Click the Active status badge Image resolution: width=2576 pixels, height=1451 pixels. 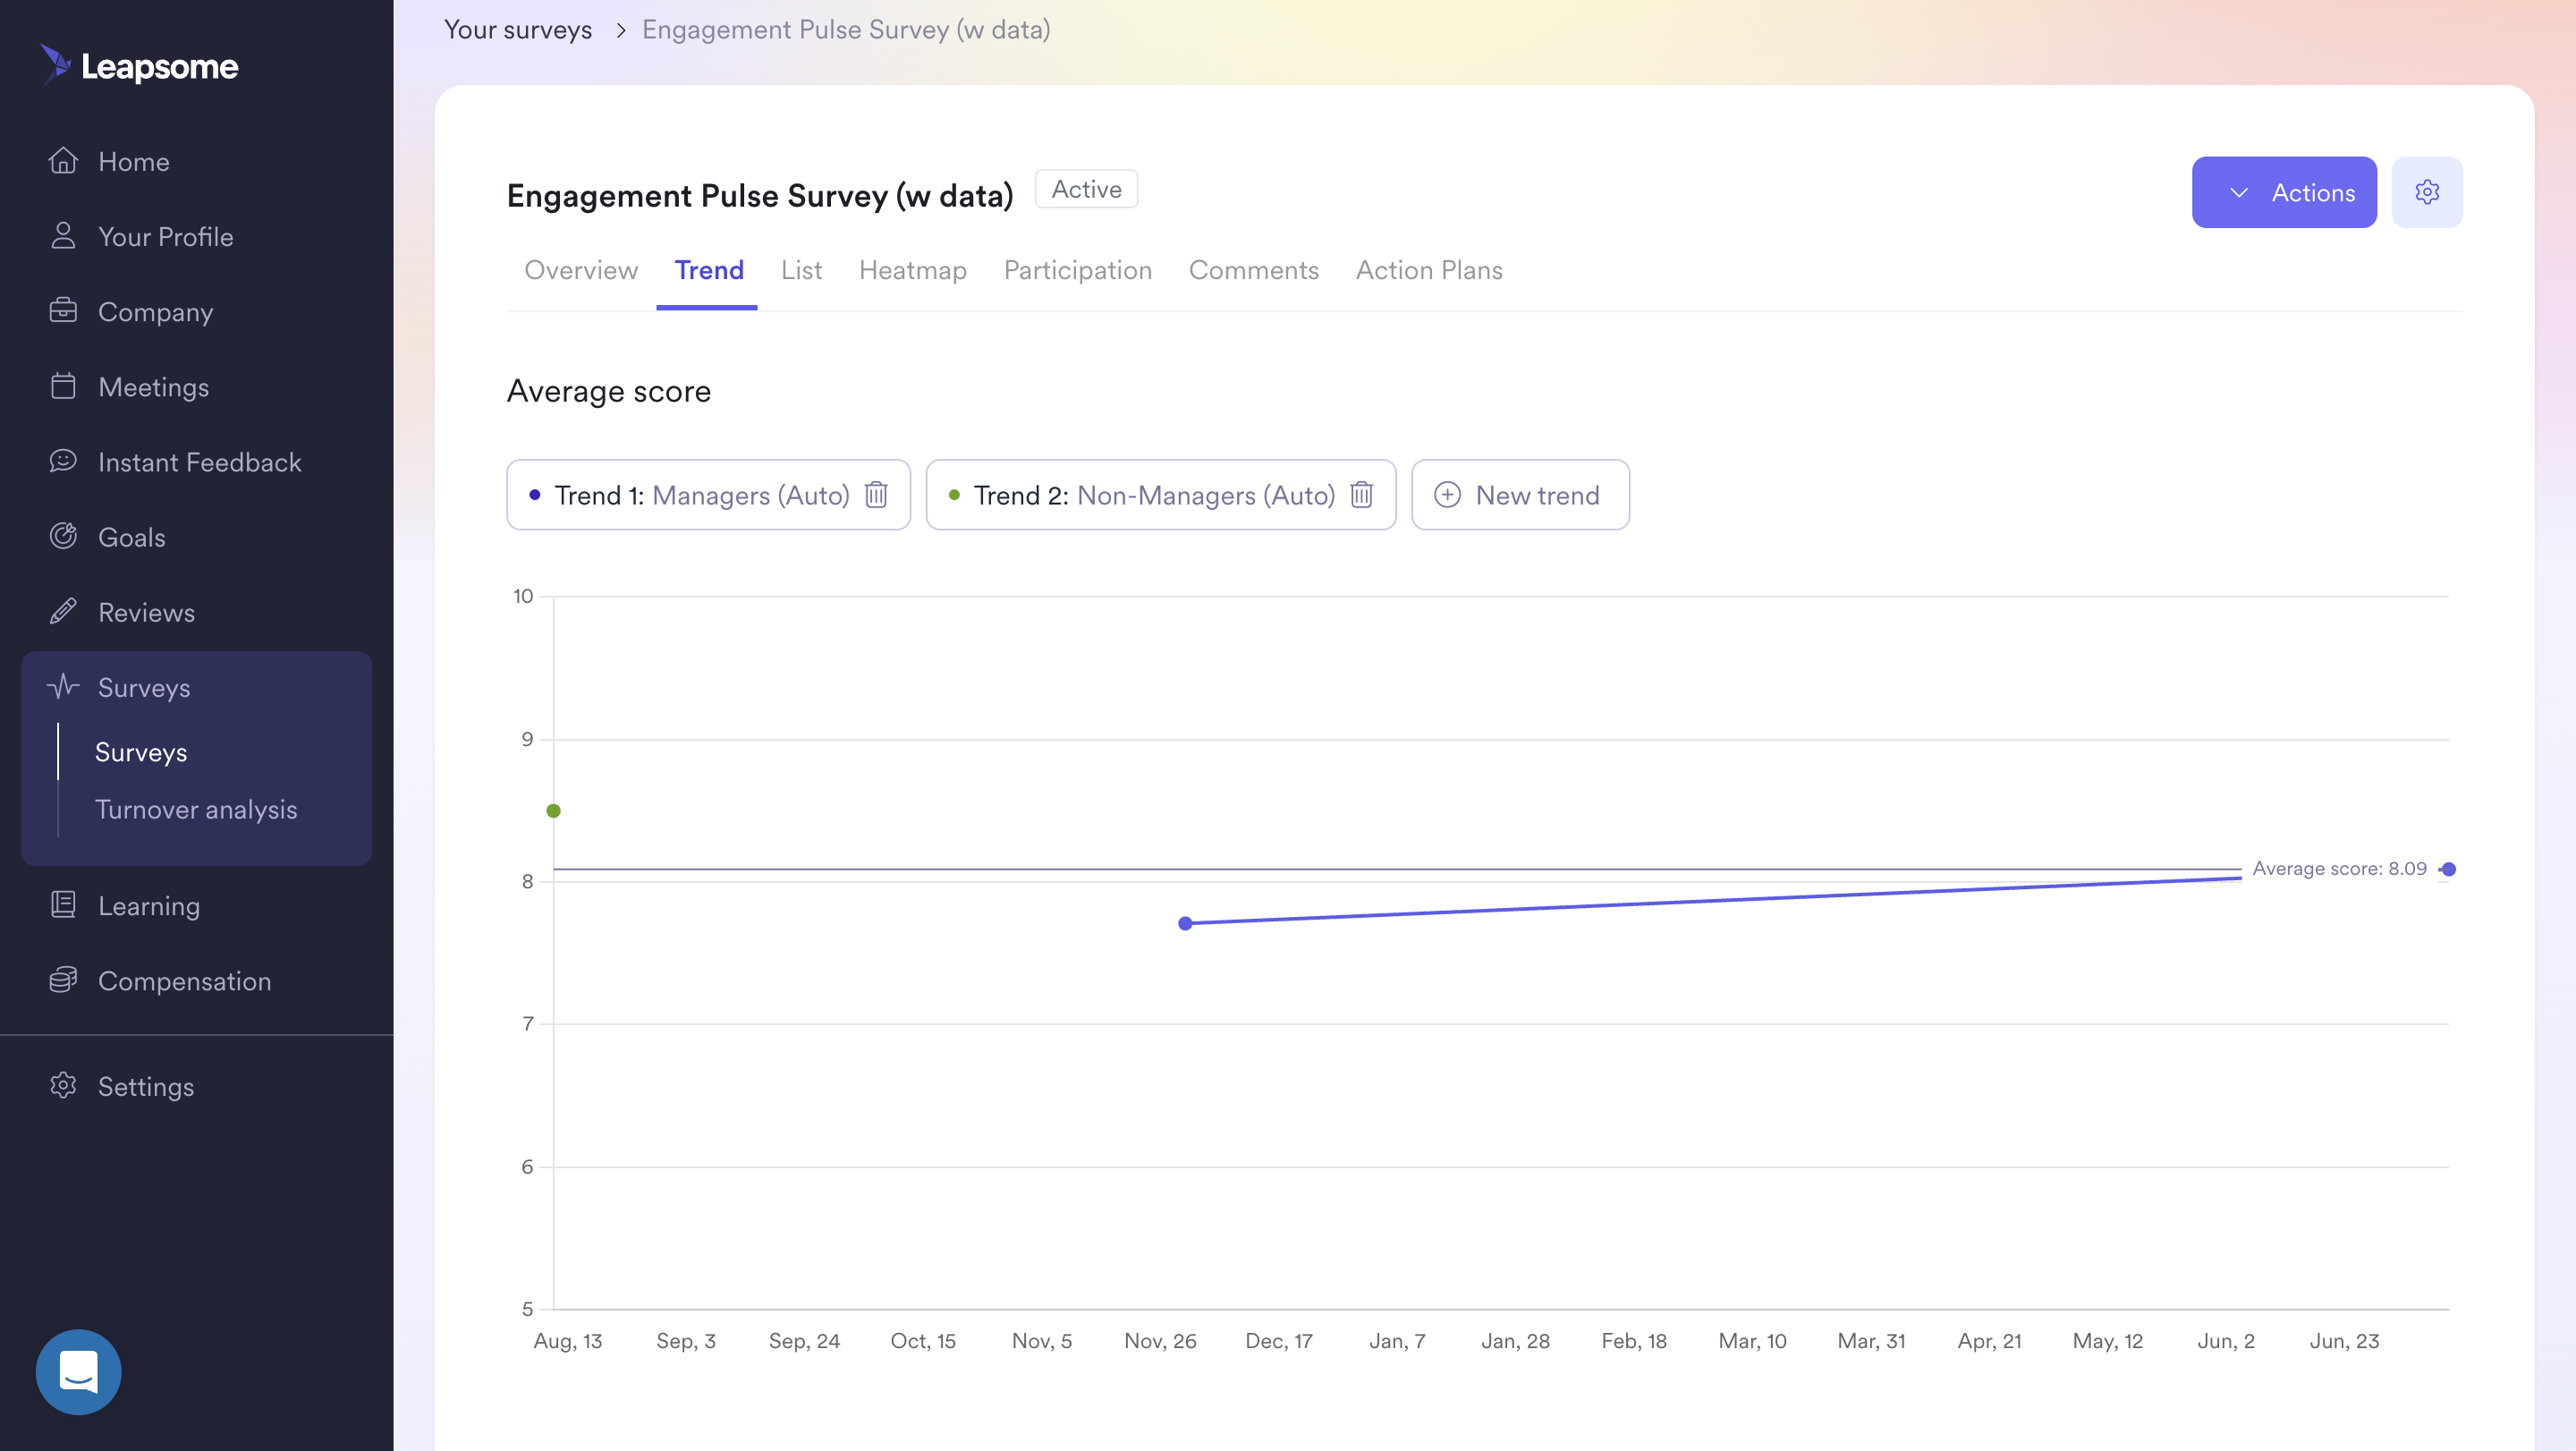click(1086, 189)
